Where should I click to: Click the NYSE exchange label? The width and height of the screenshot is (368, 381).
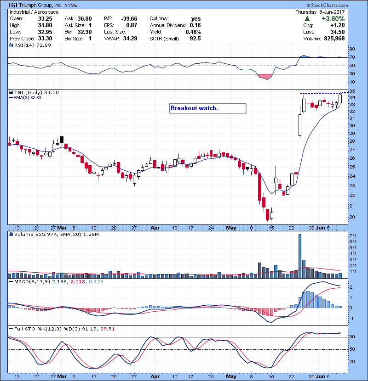click(71, 6)
